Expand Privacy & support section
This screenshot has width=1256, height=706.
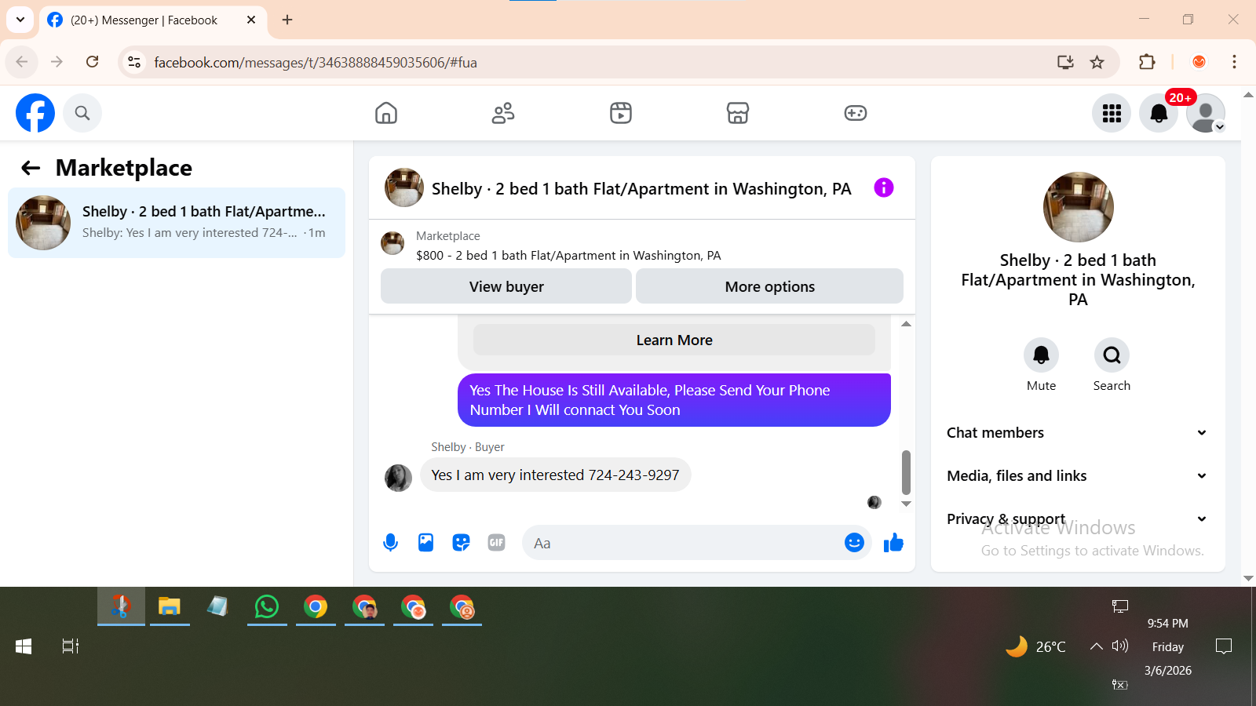coord(1077,519)
